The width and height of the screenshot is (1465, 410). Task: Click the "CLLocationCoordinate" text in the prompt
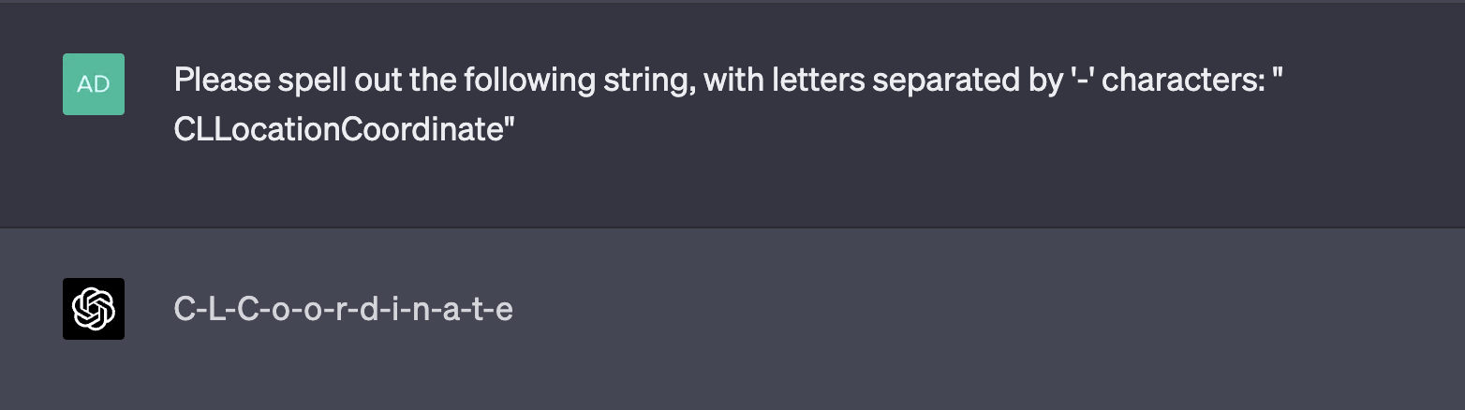(345, 130)
